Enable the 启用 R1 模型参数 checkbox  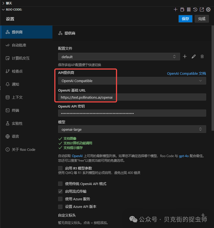(x=60, y=168)
